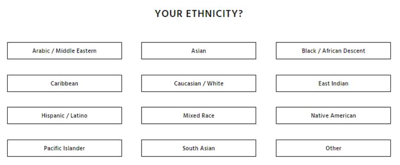Click the word Islander in the Pacific option
Viewport: 400px width, 165px height.
pos(74,148)
